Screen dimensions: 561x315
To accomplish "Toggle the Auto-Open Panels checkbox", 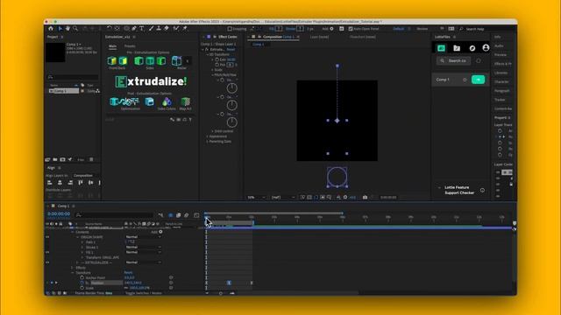I will click(351, 29).
